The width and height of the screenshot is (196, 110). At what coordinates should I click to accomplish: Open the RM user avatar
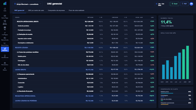click(191, 4)
